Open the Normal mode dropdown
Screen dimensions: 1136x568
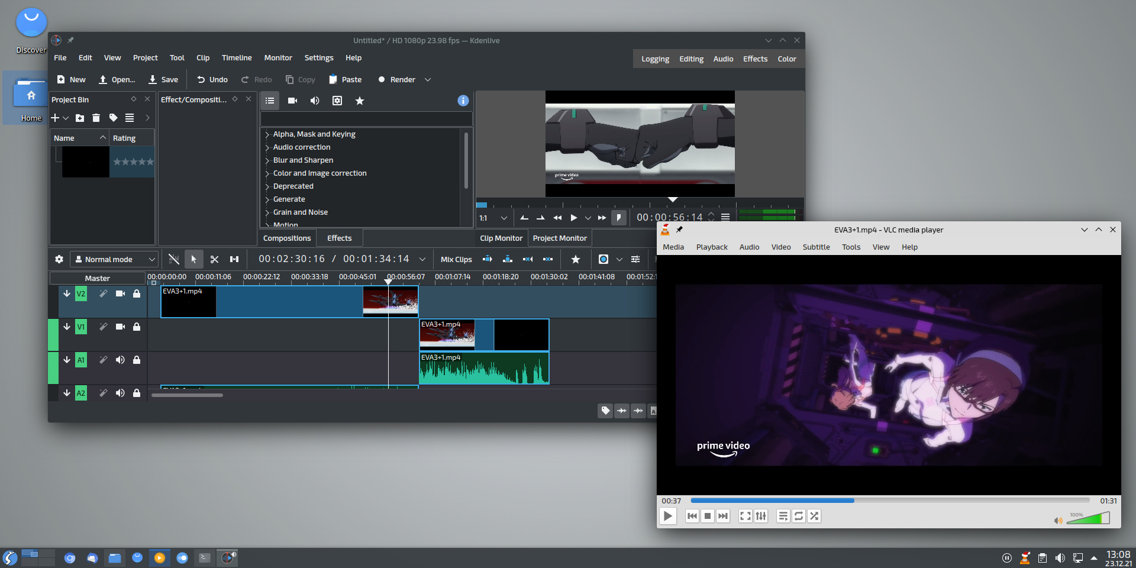(x=114, y=259)
